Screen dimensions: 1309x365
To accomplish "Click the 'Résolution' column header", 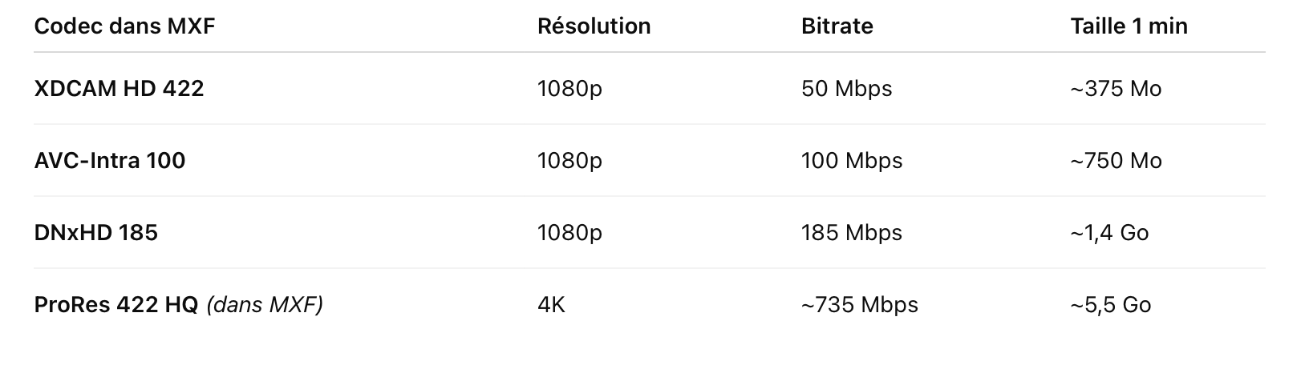I will [x=594, y=26].
